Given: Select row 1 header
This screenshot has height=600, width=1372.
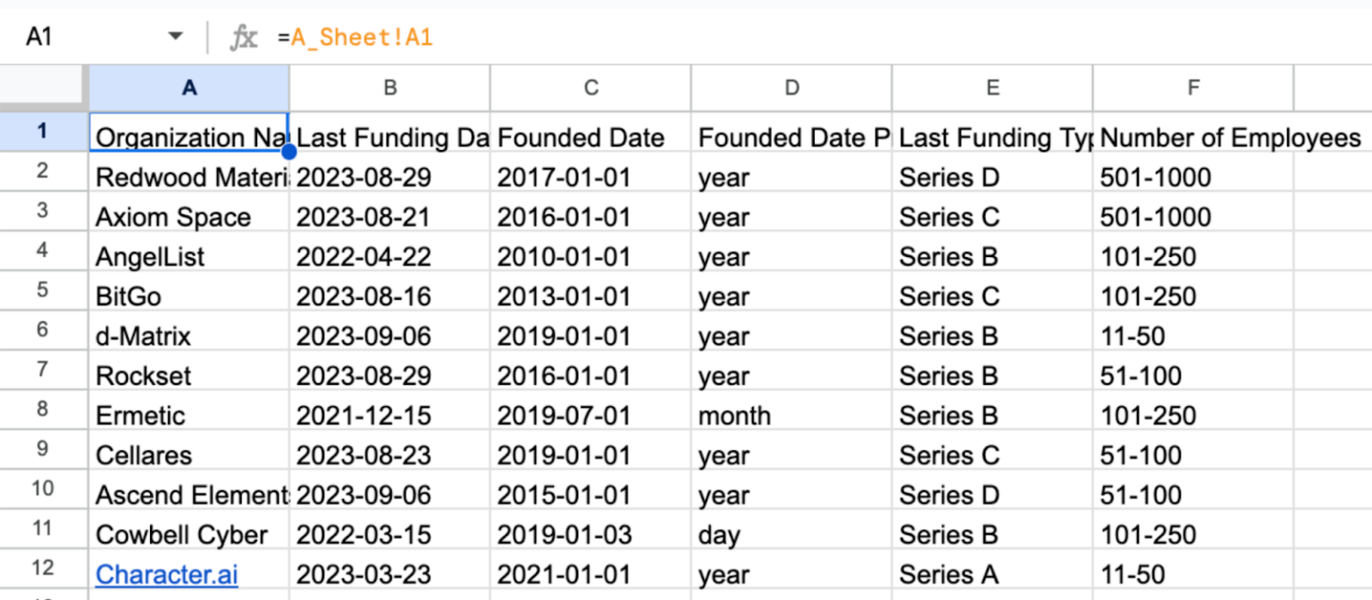Looking at the screenshot, I should coord(44,130).
